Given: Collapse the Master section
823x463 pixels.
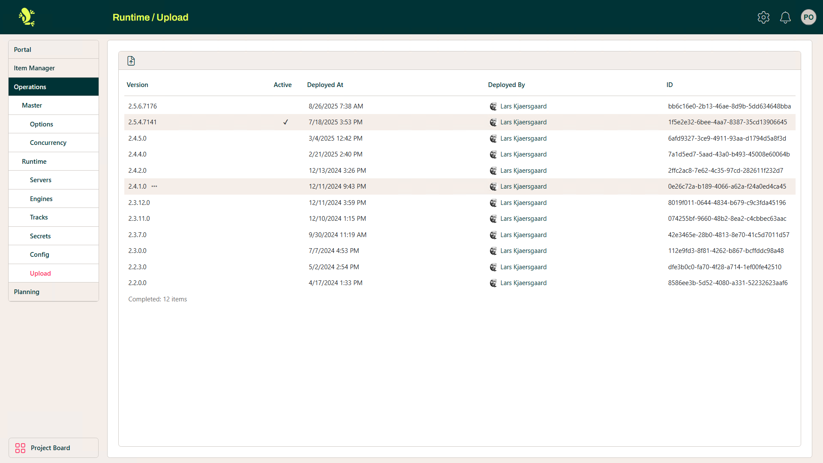Looking at the screenshot, I should point(54,105).
